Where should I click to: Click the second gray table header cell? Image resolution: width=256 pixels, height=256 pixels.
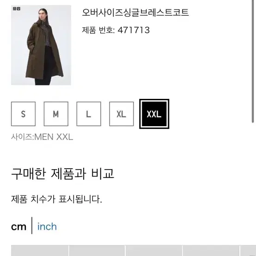pos(97,250)
